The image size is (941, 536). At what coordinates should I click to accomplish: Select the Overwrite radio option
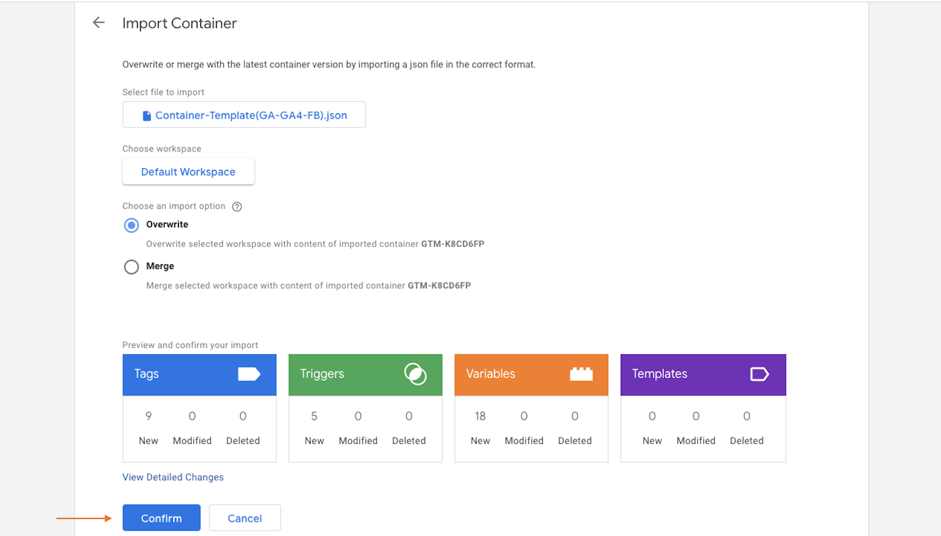[x=132, y=225]
